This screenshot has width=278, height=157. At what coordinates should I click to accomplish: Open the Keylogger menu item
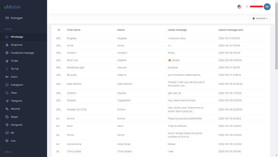click(23, 18)
